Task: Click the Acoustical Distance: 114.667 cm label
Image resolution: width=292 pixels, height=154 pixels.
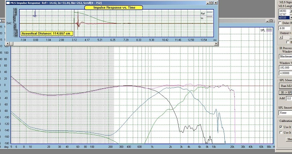Action: point(47,34)
